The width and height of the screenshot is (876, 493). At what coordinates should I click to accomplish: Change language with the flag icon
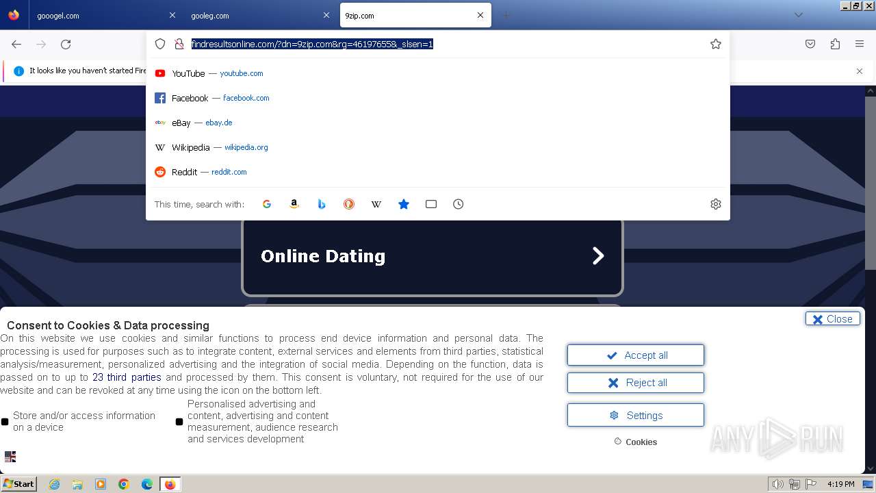click(10, 457)
